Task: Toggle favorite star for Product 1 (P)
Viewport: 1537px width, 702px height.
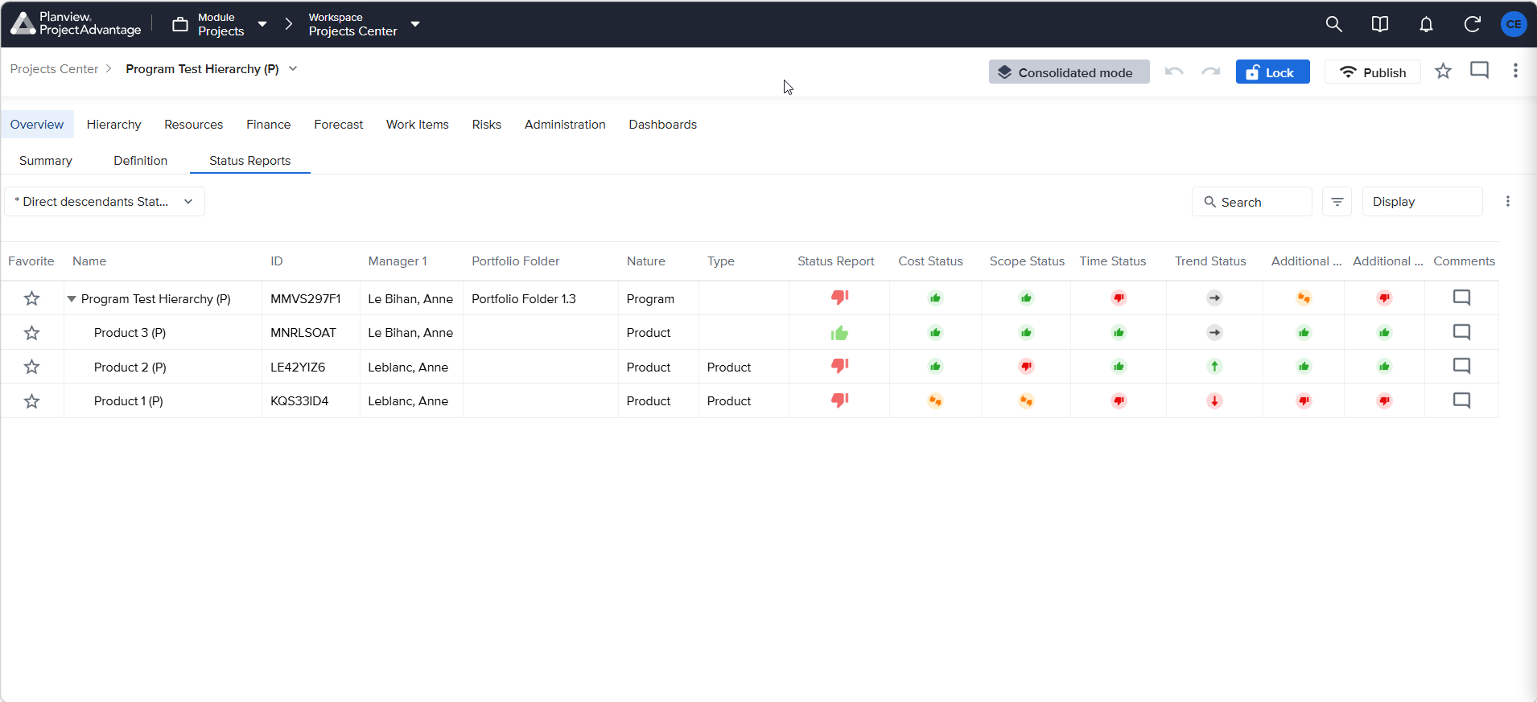Action: [x=31, y=400]
